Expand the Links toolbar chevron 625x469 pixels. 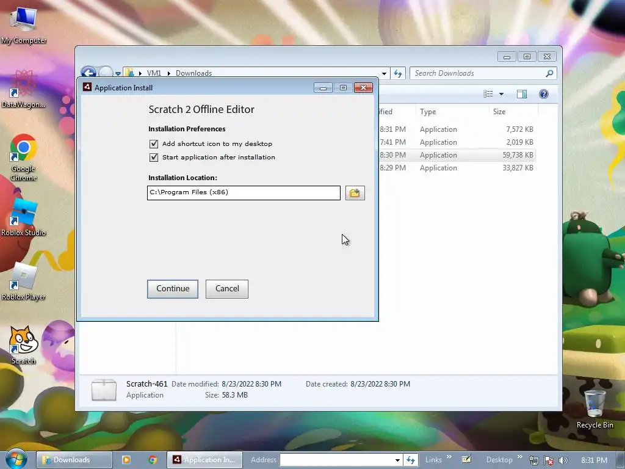coord(449,457)
